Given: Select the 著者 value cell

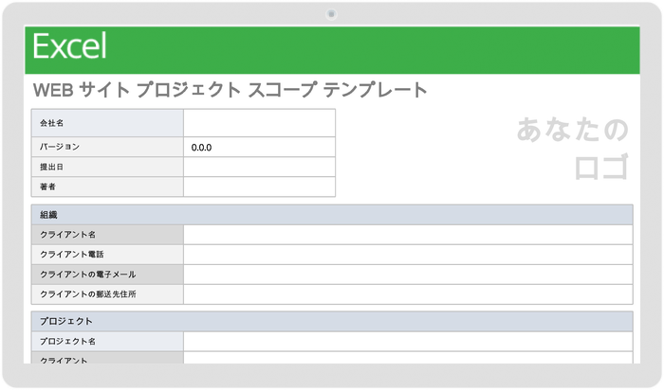Looking at the screenshot, I should point(259,186).
